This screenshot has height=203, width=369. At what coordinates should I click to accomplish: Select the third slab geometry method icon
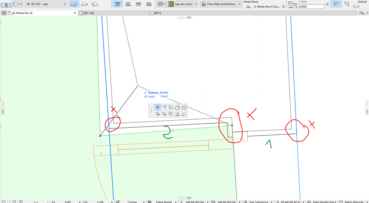pyautogui.click(x=95, y=4)
